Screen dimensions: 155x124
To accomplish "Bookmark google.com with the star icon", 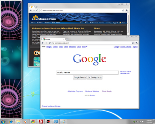I will point(133,43).
